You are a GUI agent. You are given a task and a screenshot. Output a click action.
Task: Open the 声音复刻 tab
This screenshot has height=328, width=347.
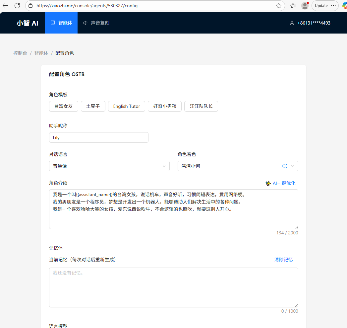96,23
